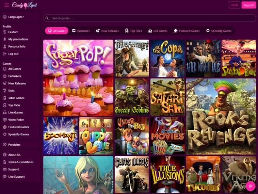Click the Video Poker sidebar icon
This screenshot has height=194, width=258.
coord(5,120)
